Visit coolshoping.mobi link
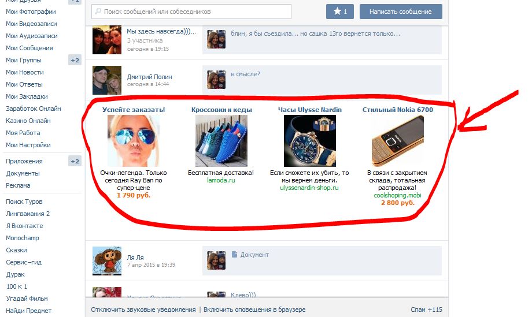Viewport: 532px width, 317px height. pyautogui.click(x=398, y=195)
